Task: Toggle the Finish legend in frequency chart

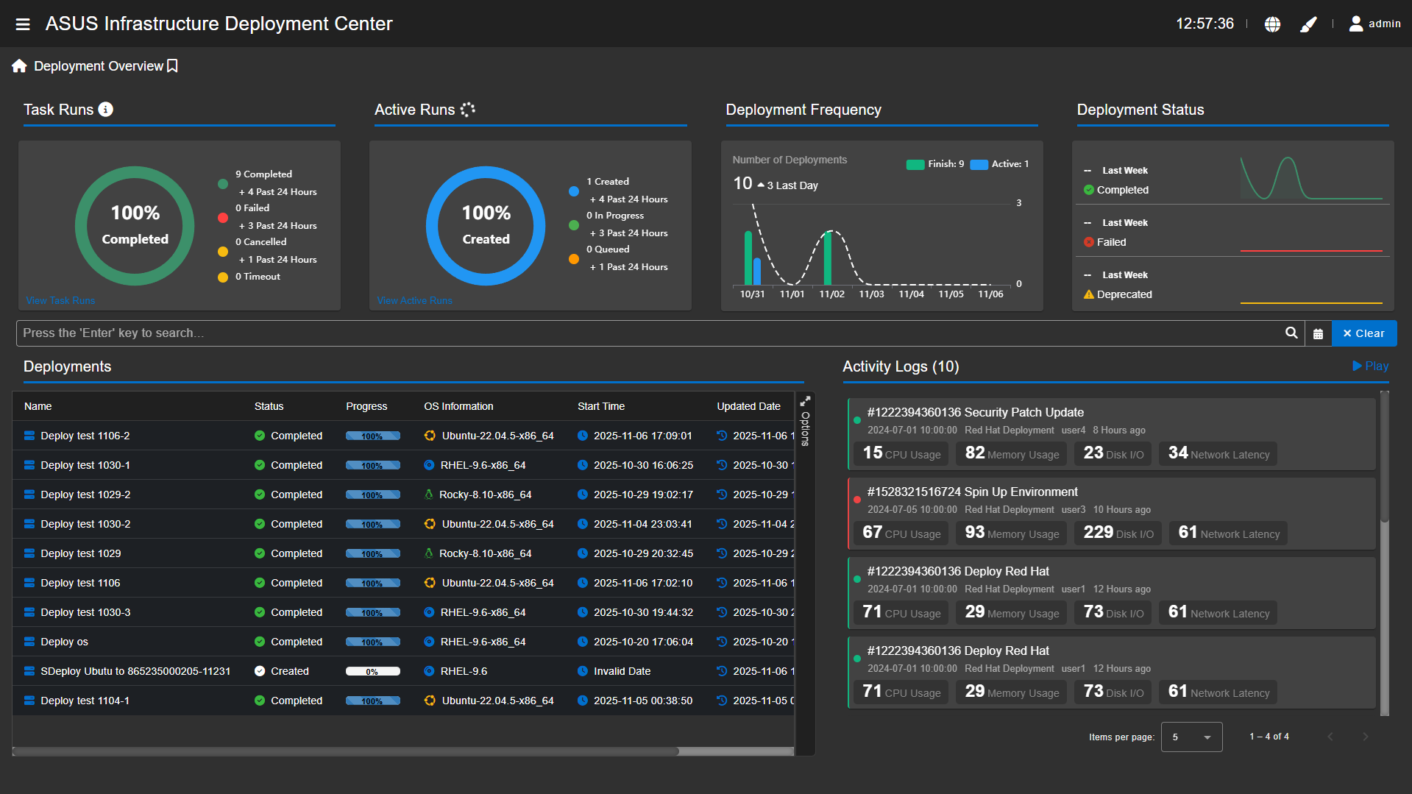Action: click(x=934, y=164)
